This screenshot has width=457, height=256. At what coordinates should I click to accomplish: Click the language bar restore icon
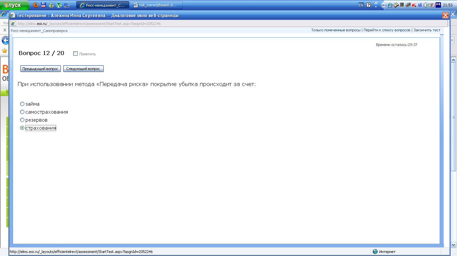point(376,3)
